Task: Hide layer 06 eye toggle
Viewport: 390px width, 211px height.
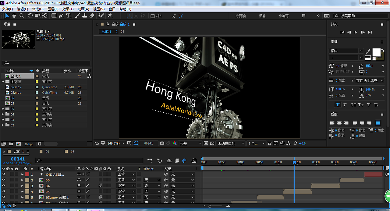Action: click(x=4, y=180)
